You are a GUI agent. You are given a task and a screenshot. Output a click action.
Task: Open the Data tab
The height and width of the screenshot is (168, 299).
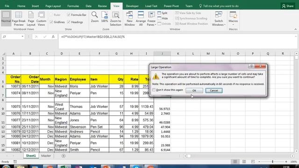pyautogui.click(x=88, y=6)
